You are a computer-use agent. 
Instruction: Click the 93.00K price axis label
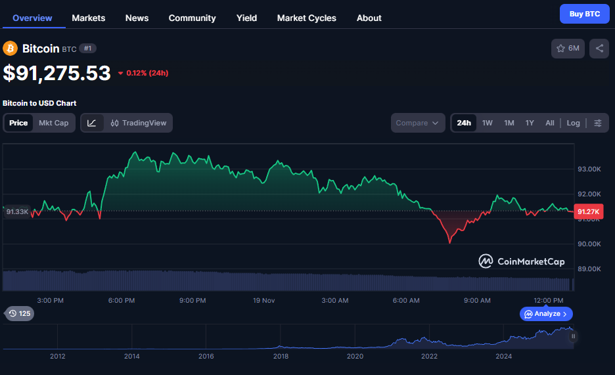click(x=589, y=169)
